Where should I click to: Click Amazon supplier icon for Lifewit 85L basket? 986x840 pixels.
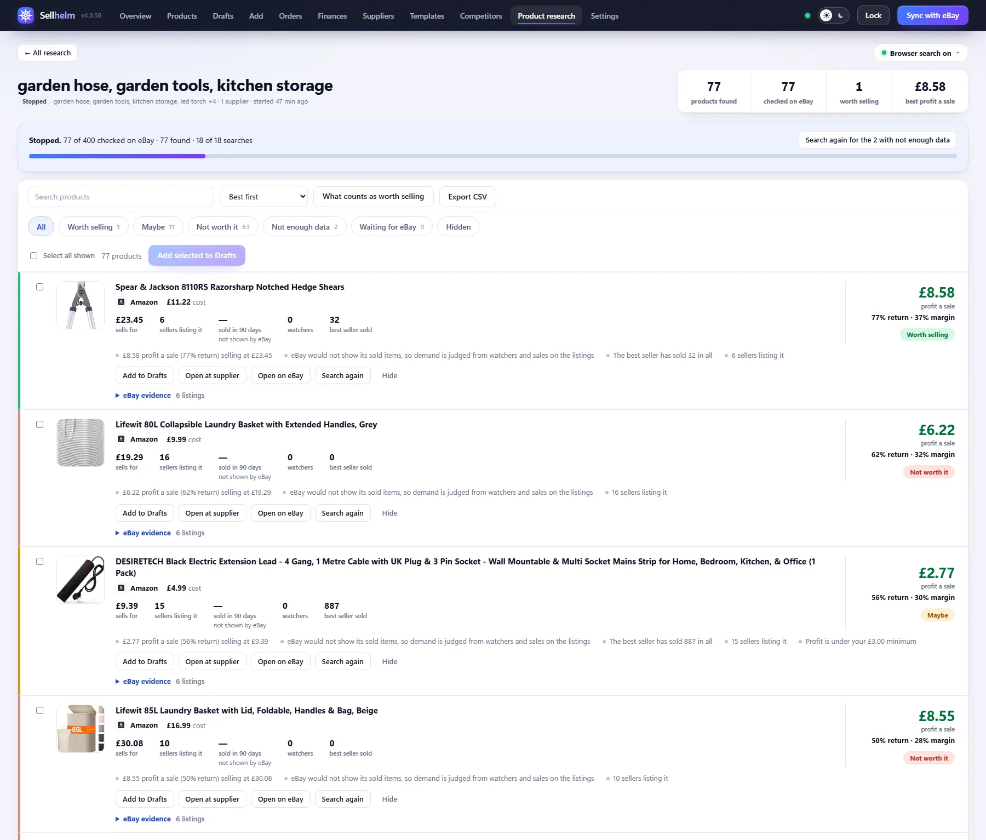point(121,725)
